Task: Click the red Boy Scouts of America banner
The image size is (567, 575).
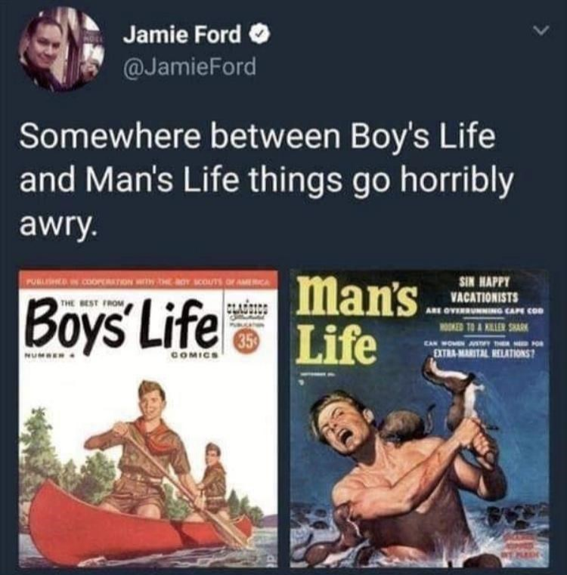Action: pyautogui.click(x=147, y=281)
